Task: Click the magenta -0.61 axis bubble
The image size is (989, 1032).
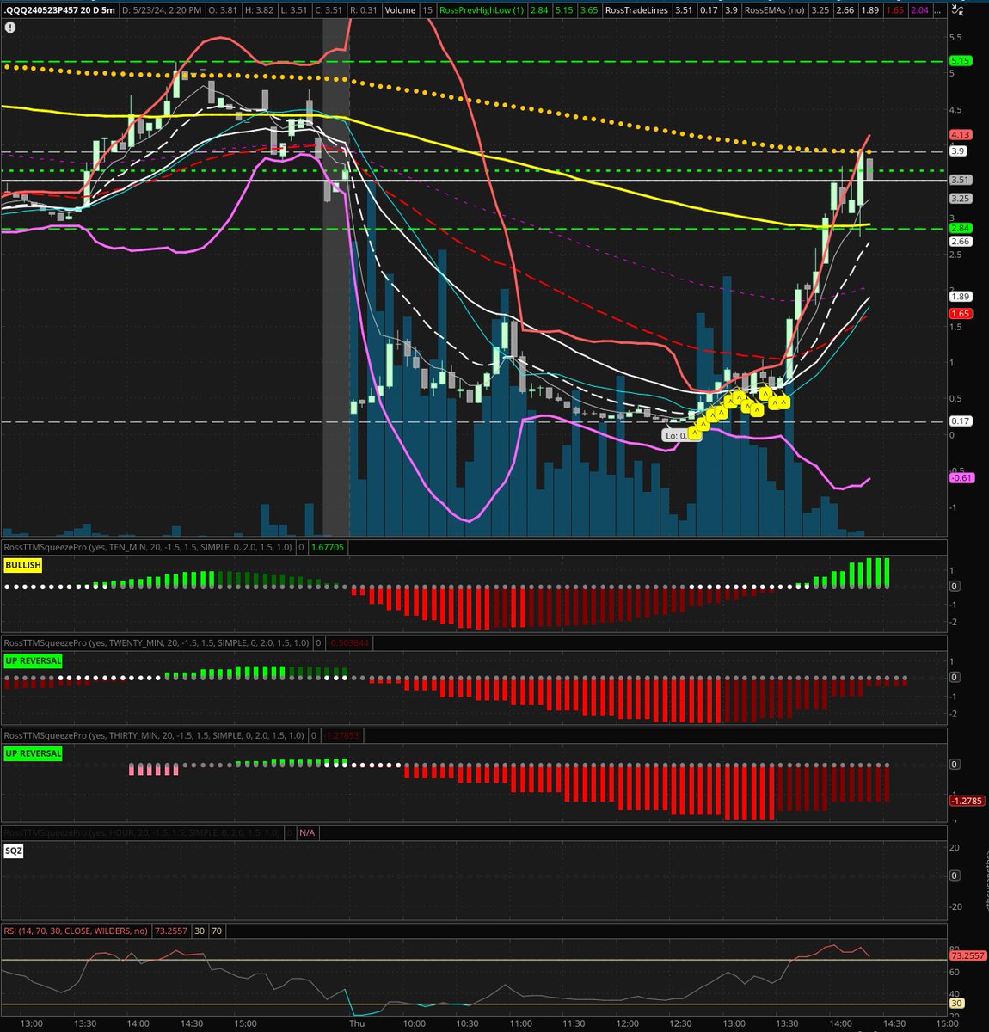Action: [x=961, y=478]
